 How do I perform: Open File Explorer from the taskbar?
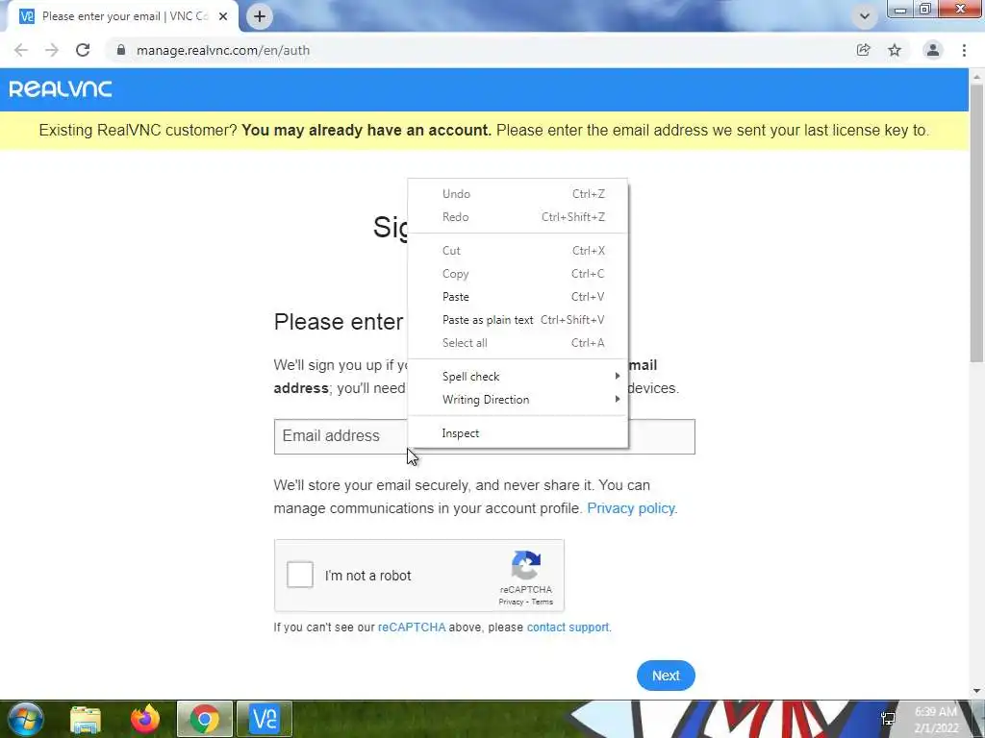click(x=86, y=719)
